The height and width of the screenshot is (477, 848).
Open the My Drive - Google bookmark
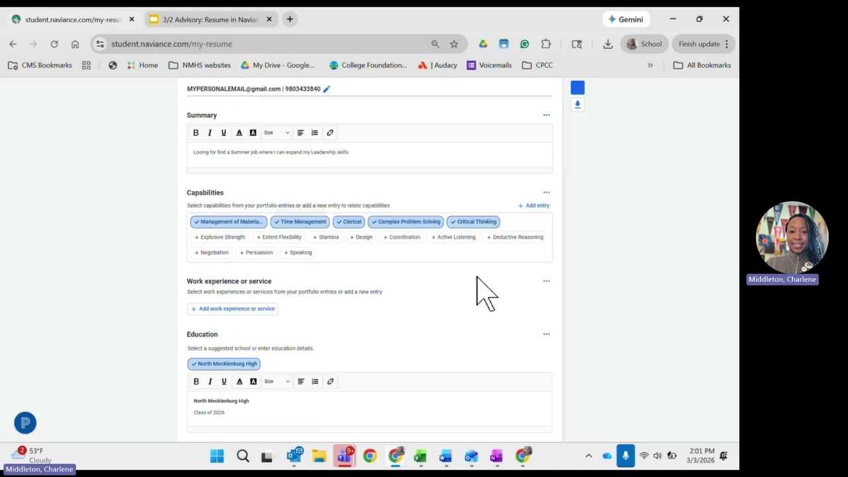click(x=278, y=65)
